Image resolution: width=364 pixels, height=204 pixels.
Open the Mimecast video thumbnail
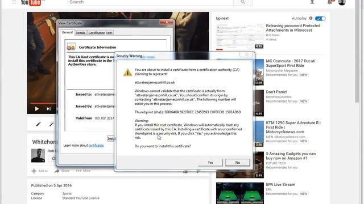(240, 36)
